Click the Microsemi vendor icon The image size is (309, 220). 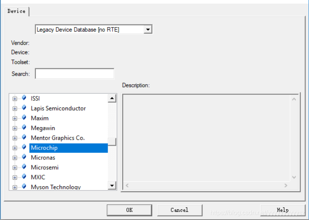click(x=24, y=166)
